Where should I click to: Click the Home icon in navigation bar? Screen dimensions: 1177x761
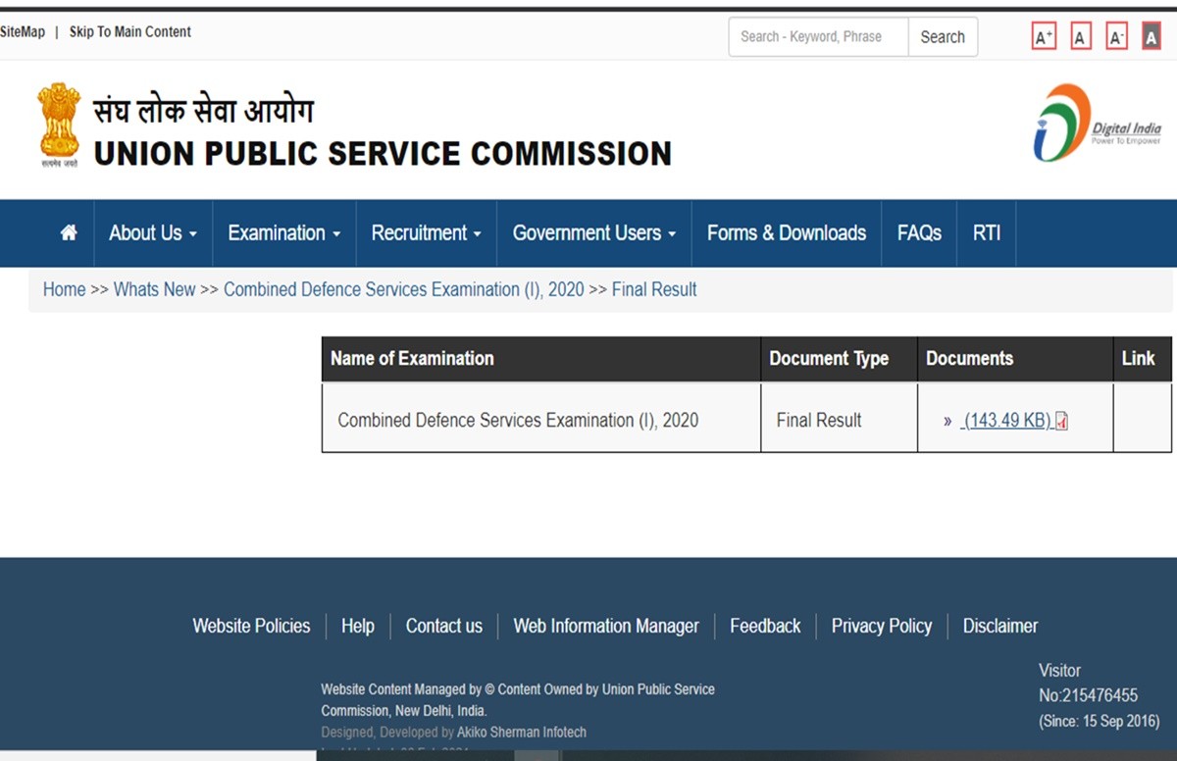point(69,233)
